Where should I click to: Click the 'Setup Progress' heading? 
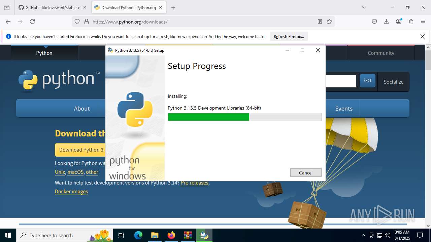pos(197,66)
